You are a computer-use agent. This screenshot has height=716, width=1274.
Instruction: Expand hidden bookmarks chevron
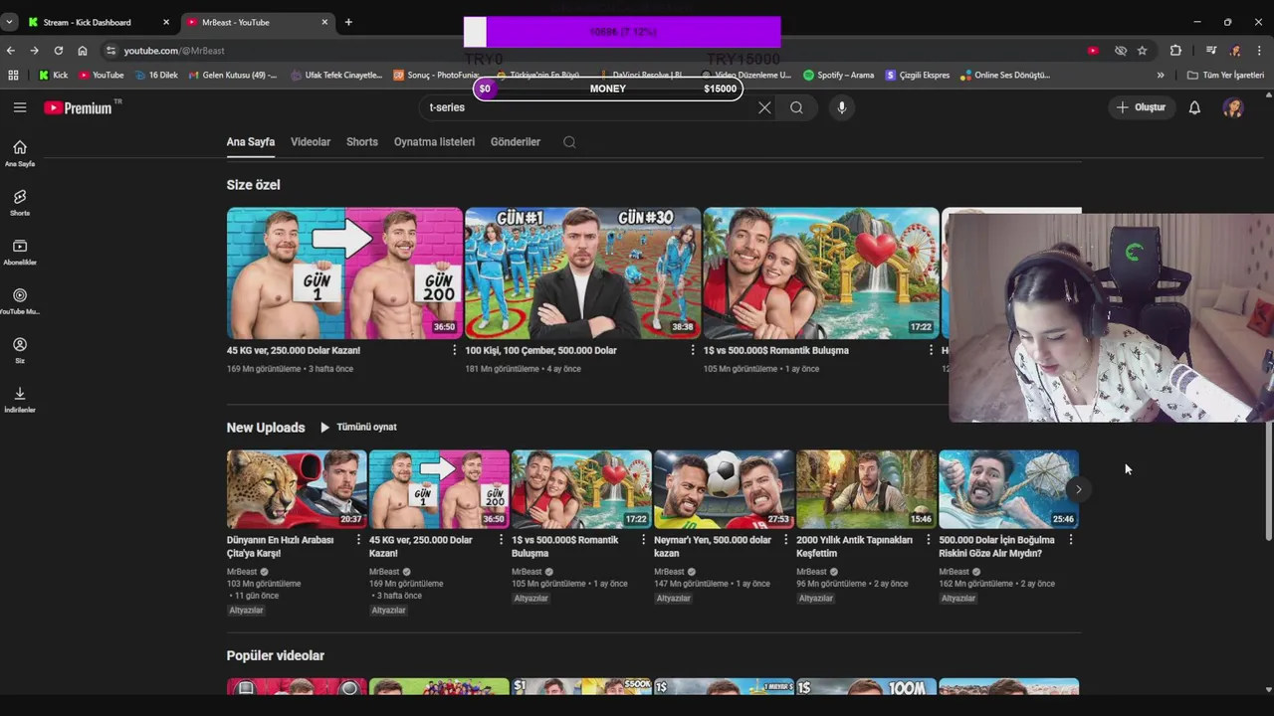(x=1161, y=75)
